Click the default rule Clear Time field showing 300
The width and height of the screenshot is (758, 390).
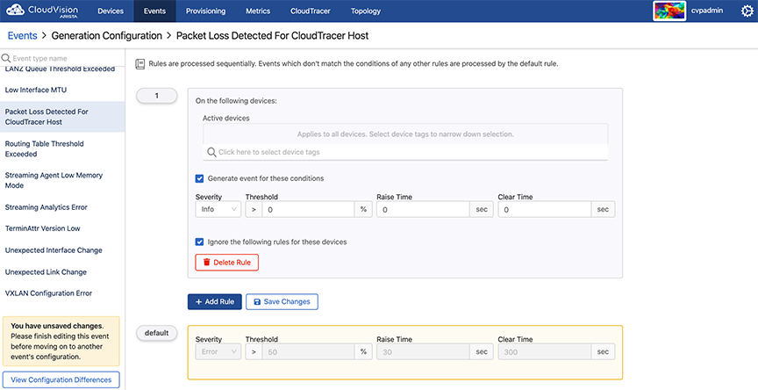(545, 351)
